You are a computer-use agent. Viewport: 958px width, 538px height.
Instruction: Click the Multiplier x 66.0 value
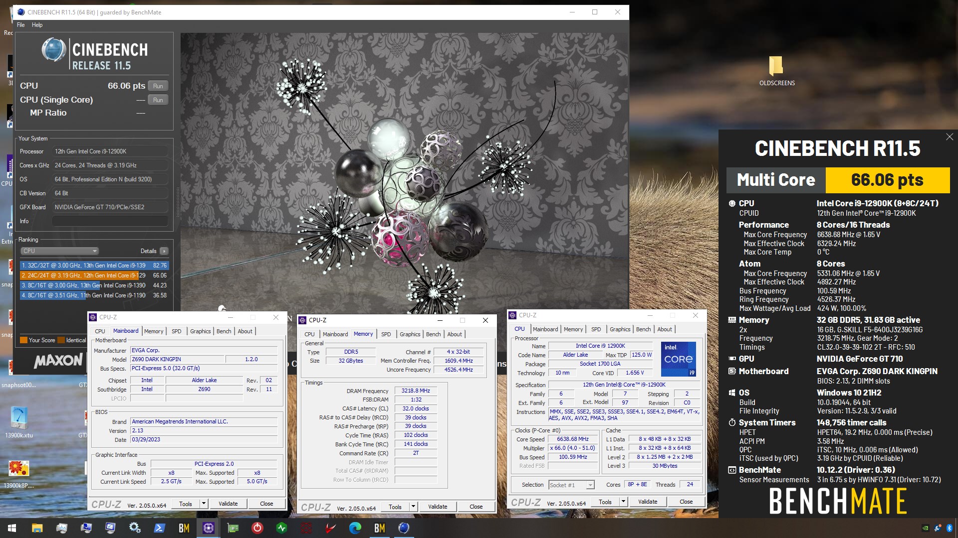pyautogui.click(x=573, y=448)
